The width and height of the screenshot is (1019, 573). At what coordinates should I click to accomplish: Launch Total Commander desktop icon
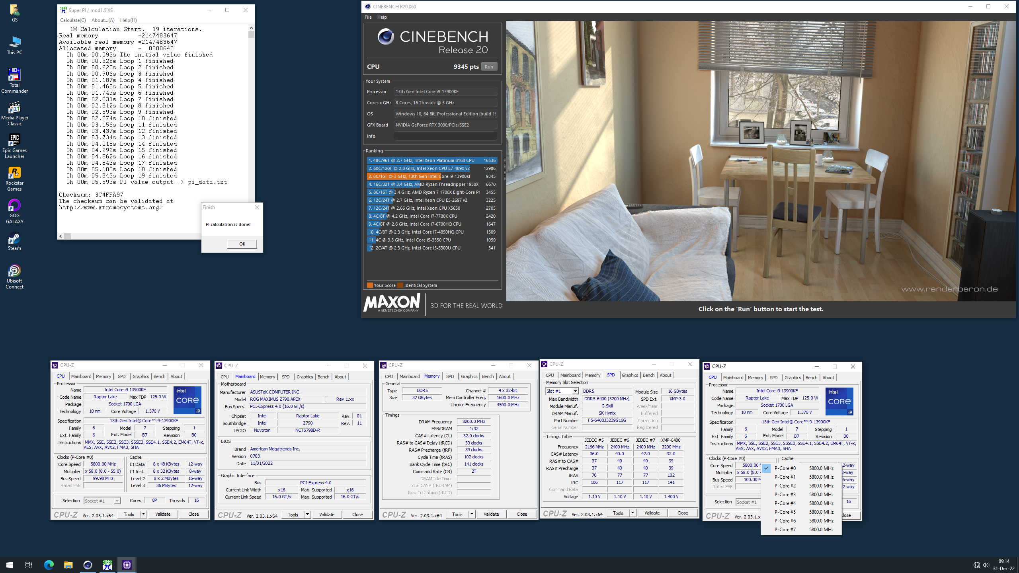click(14, 80)
